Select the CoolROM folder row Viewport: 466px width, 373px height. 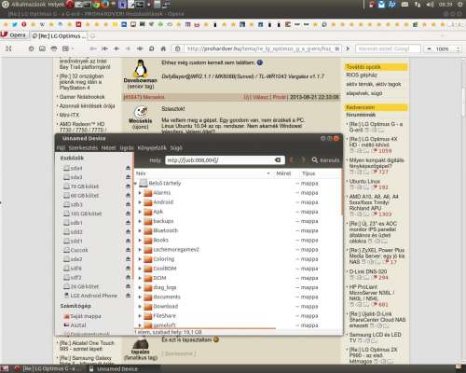pyautogui.click(x=238, y=269)
